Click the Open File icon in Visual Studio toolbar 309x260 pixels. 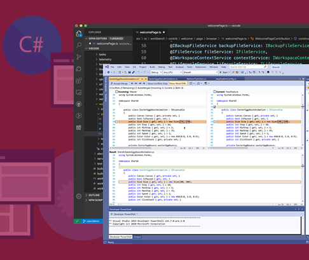coord(125,72)
